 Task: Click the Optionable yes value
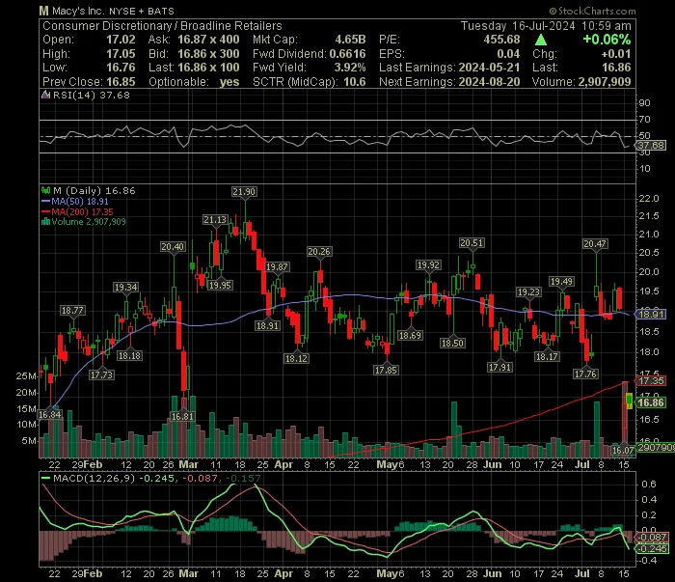[x=229, y=82]
